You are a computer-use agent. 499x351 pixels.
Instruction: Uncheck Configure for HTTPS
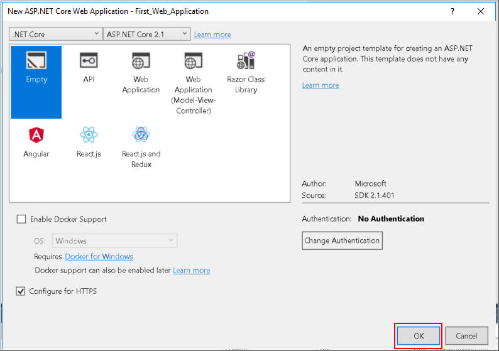tap(21, 291)
